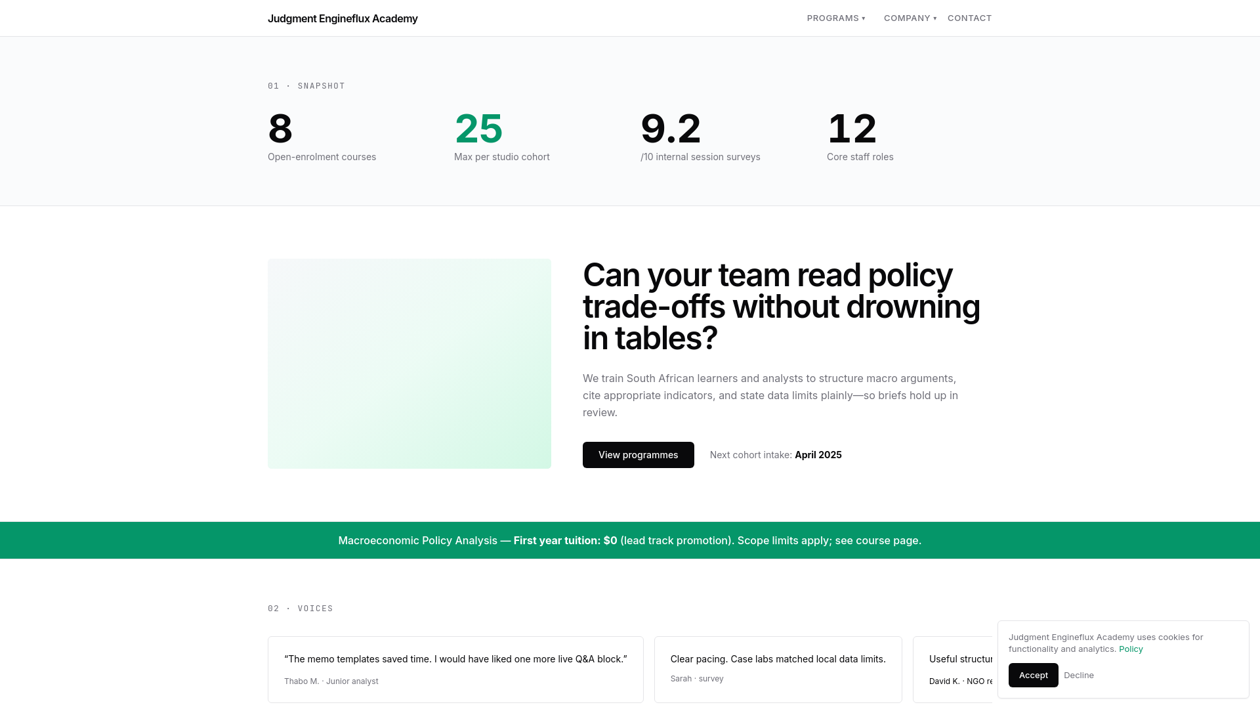Click the 'April 2025' intake date
The height and width of the screenshot is (709, 1260).
click(x=818, y=455)
